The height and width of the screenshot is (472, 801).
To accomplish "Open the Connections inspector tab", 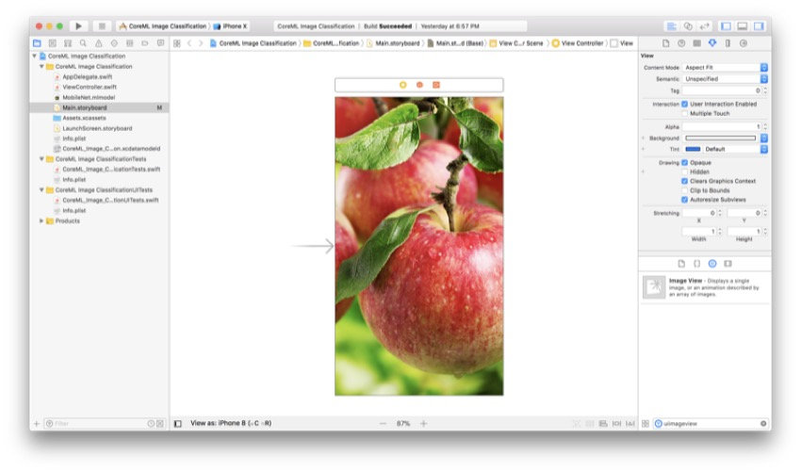I will coord(744,43).
